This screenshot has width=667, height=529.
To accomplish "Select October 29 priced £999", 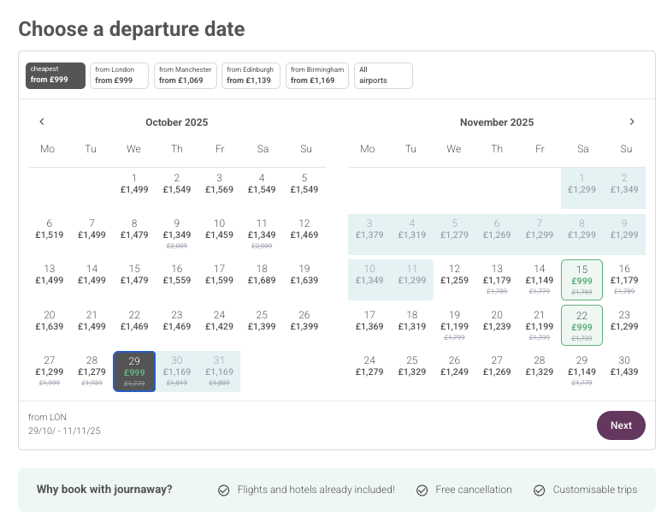I will tap(134, 371).
